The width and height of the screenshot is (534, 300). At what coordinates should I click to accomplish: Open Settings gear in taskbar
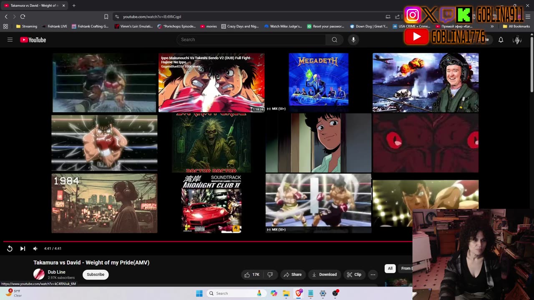pyautogui.click(x=323, y=293)
